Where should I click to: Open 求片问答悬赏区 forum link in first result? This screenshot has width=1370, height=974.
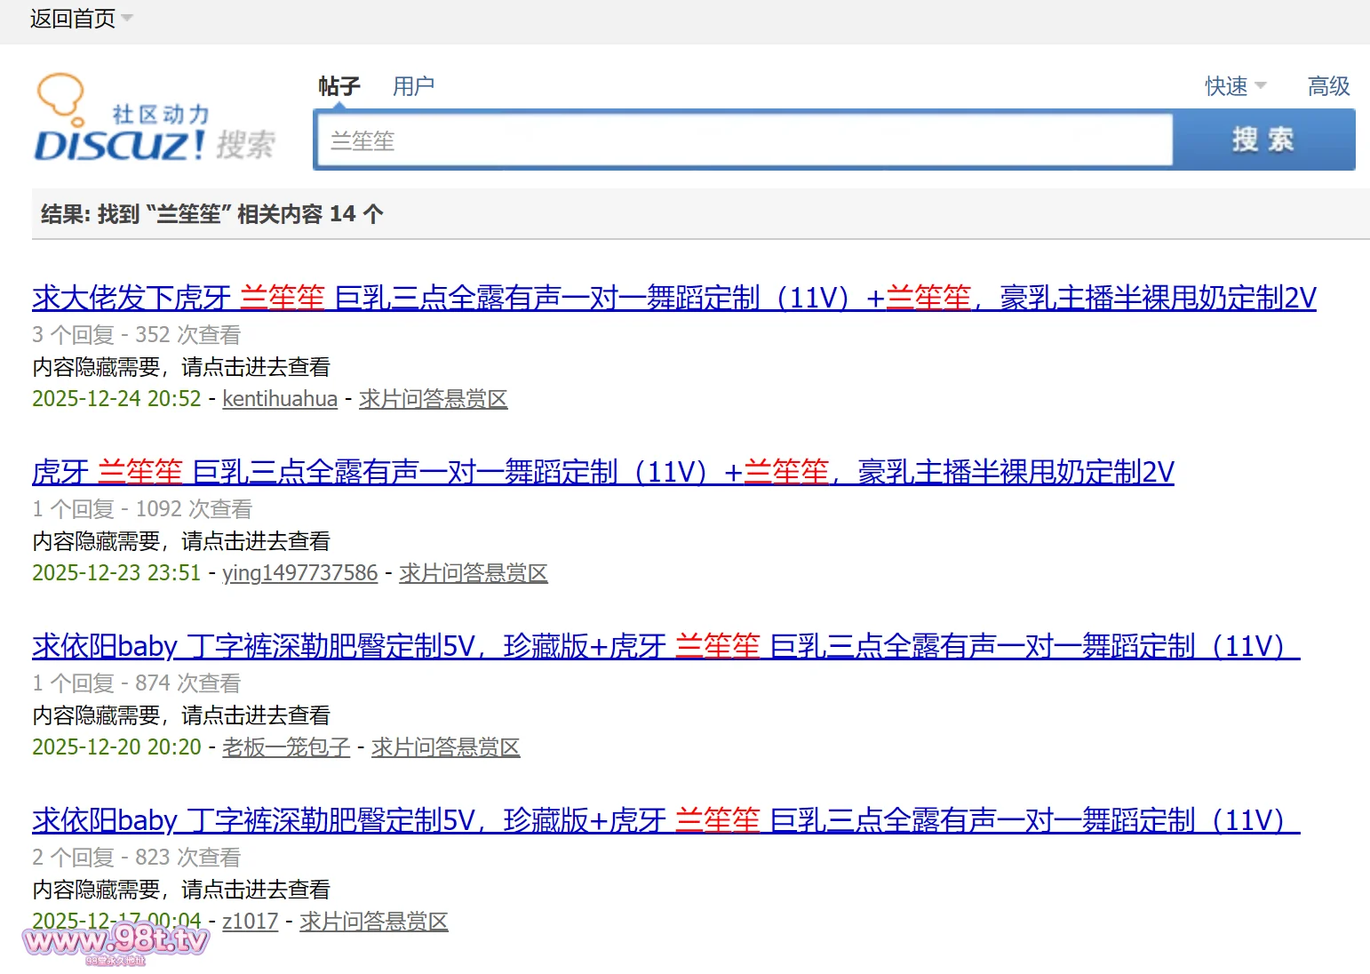[x=433, y=399]
